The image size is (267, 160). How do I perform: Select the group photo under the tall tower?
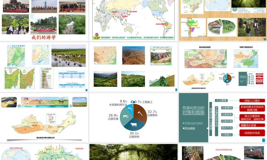click(44, 6)
